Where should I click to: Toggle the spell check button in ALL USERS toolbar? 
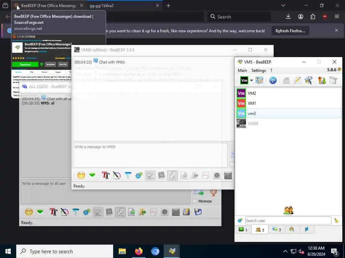click(x=98, y=212)
